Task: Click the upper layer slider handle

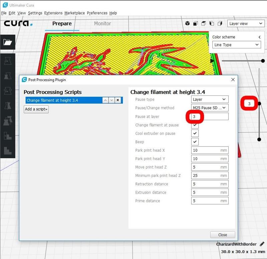Action: point(259,103)
